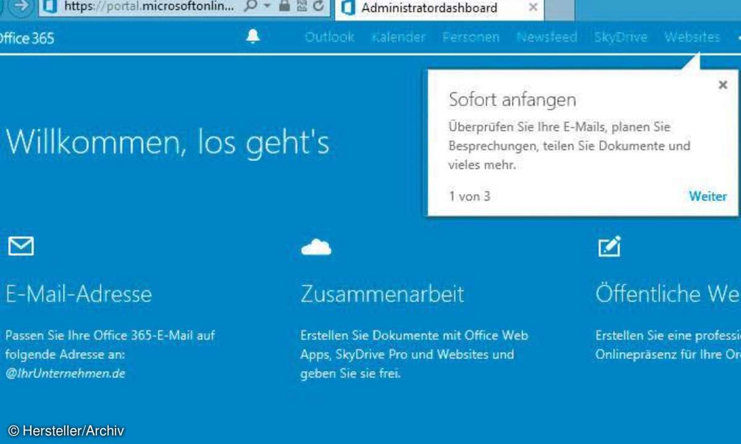
Task: Click the Office 365 logo text
Action: point(27,38)
